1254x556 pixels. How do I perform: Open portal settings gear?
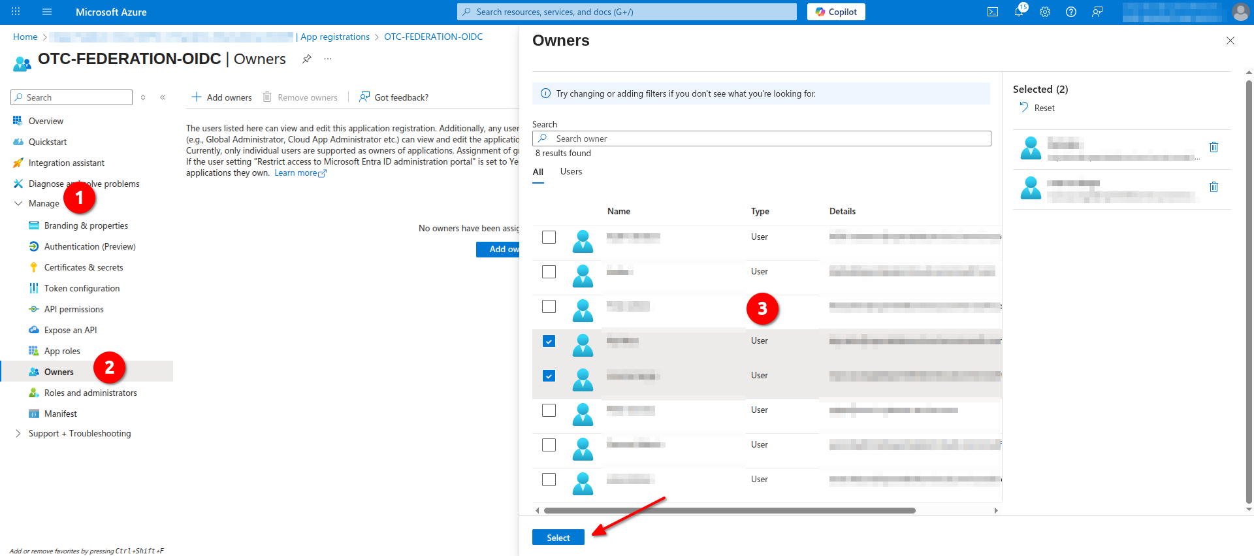point(1044,12)
